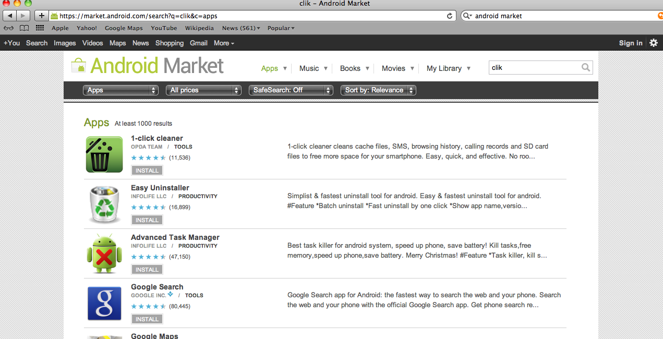Open the bookmarks book icon

[24, 28]
